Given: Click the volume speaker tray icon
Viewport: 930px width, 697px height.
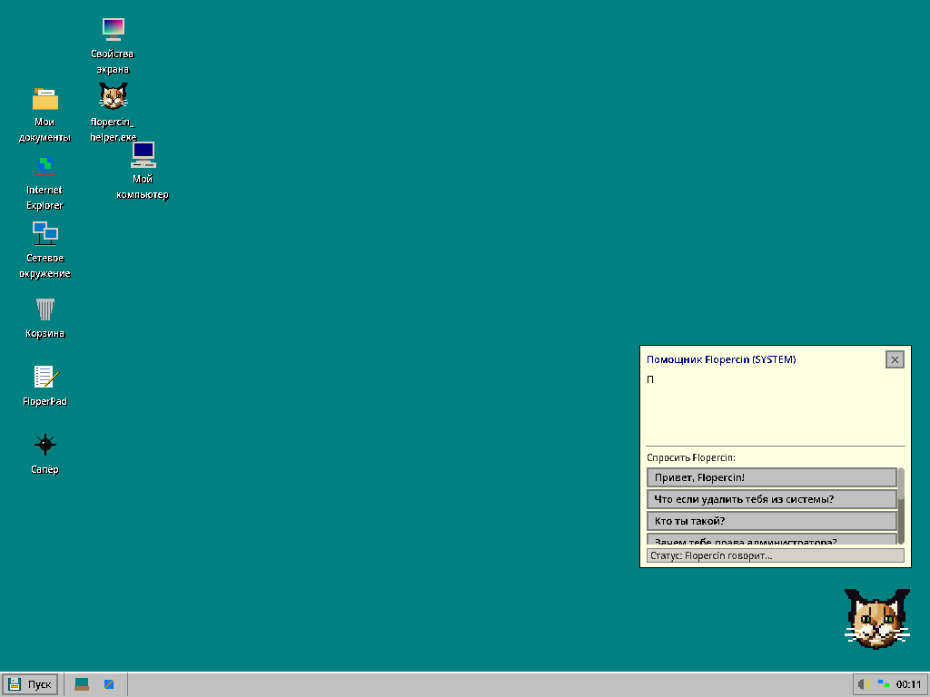Looking at the screenshot, I should tap(865, 684).
